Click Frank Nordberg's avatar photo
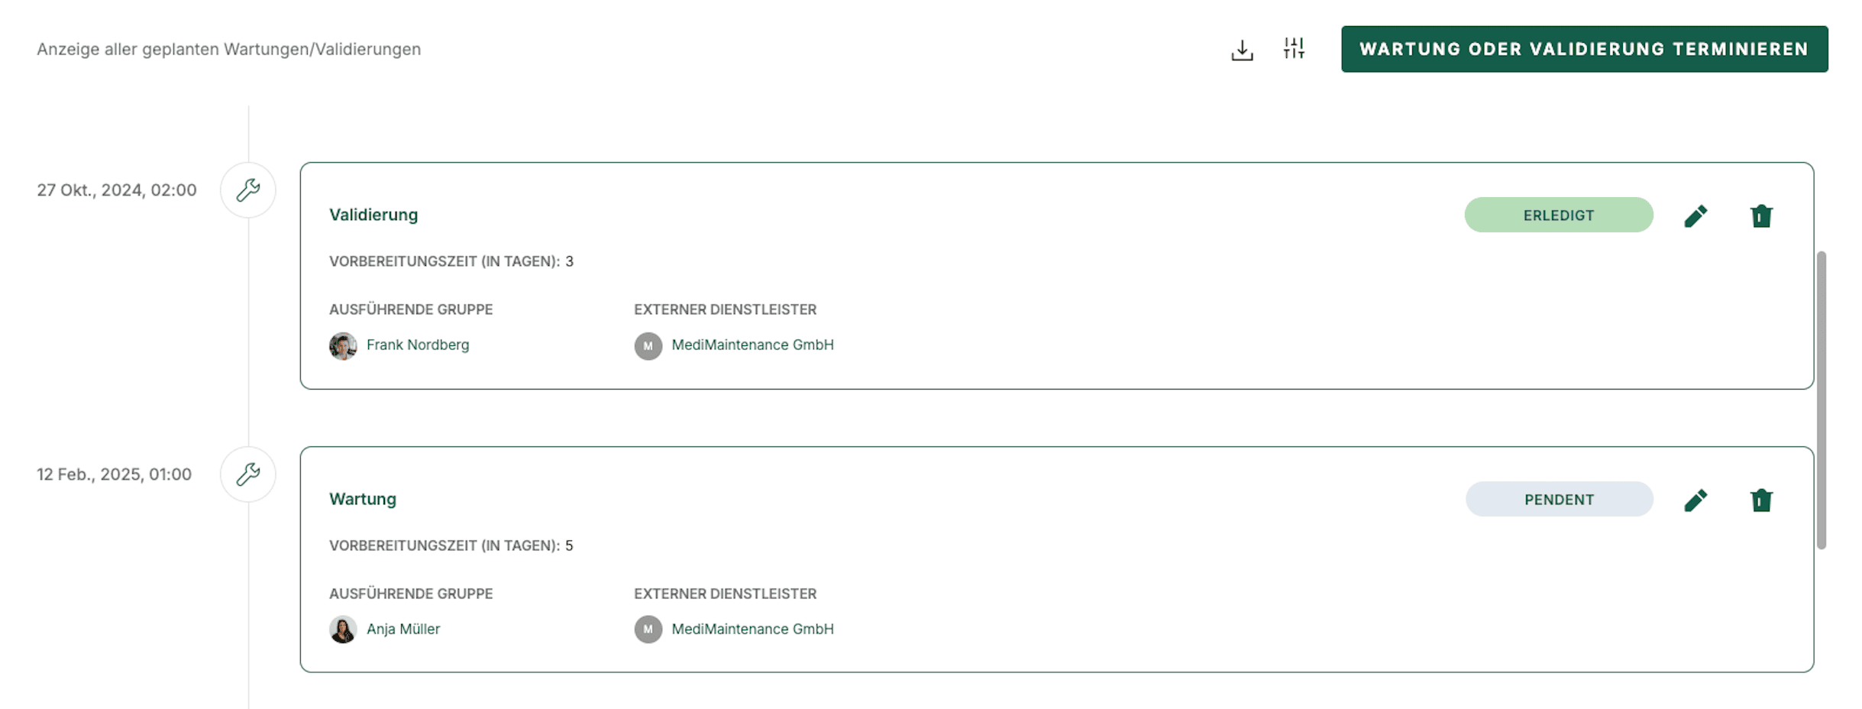The image size is (1862, 709). pyautogui.click(x=343, y=346)
